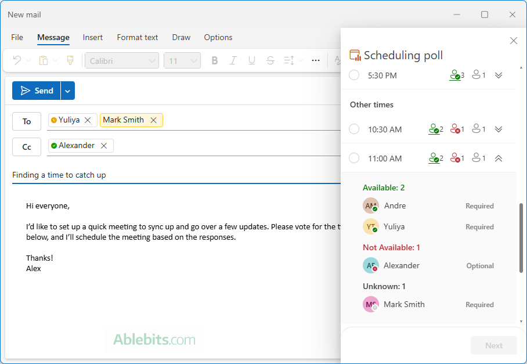Underline the selected text
Image resolution: width=527 pixels, height=364 pixels.
click(252, 60)
